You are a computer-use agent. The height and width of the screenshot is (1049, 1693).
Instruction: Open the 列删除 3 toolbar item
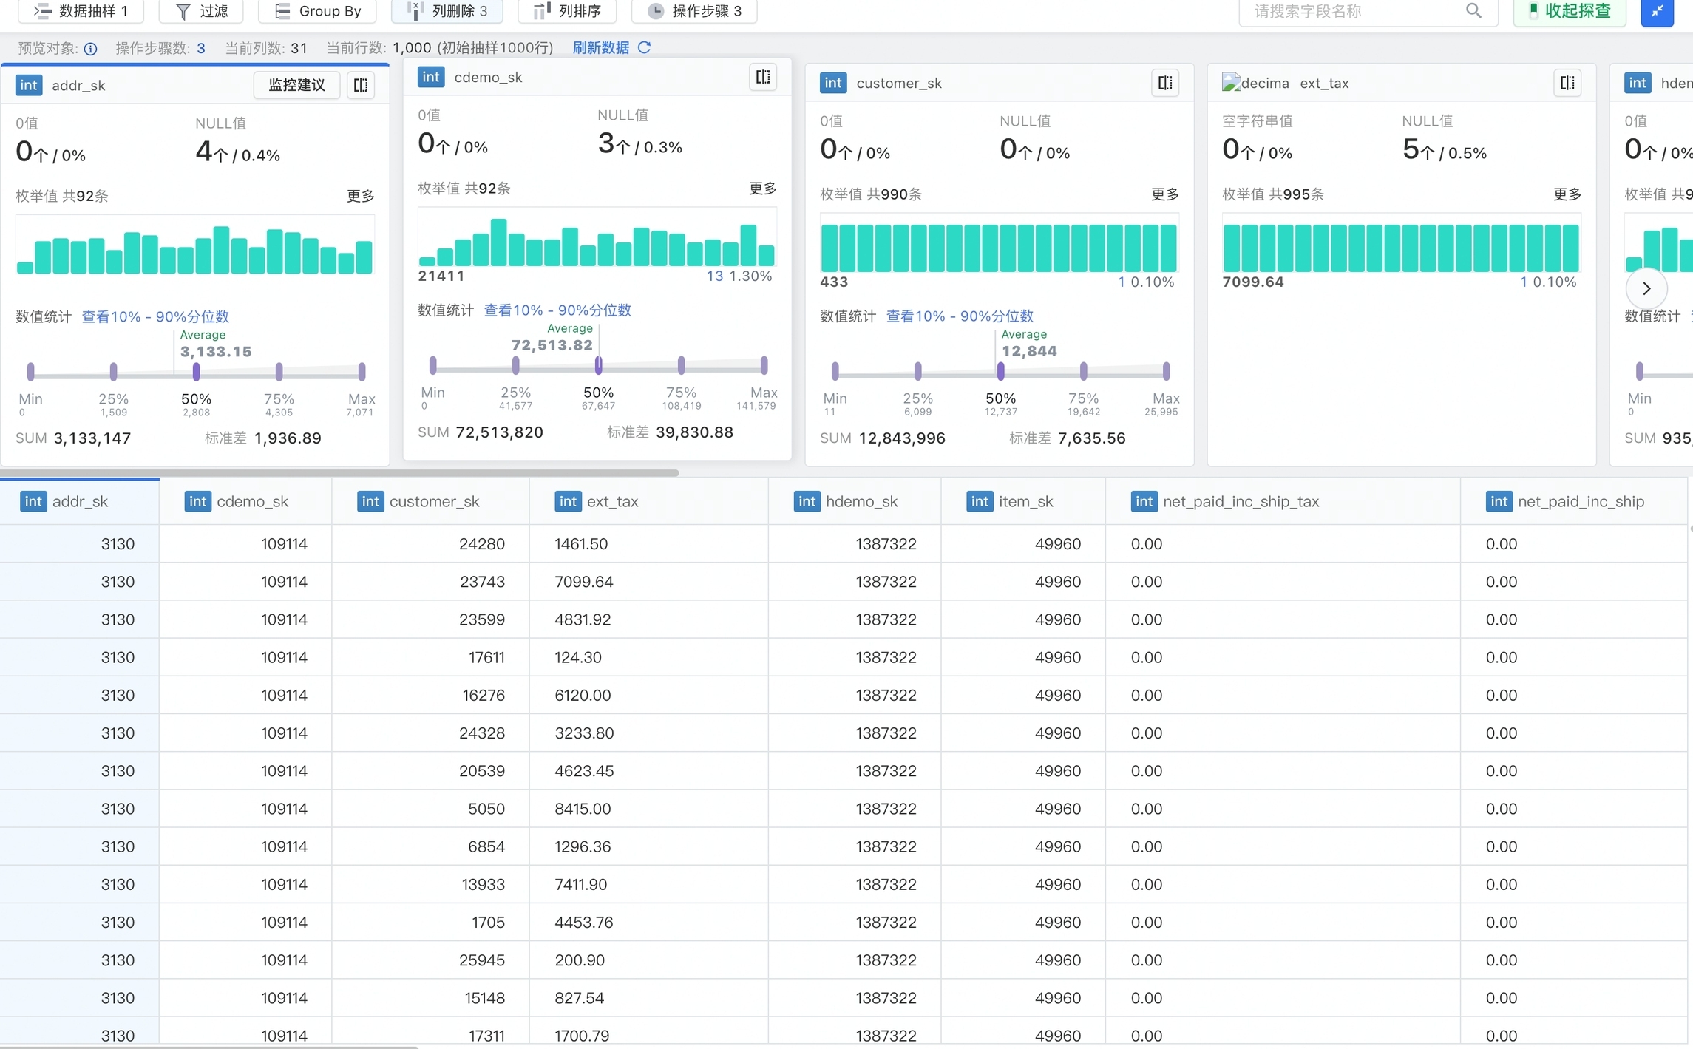pyautogui.click(x=447, y=11)
